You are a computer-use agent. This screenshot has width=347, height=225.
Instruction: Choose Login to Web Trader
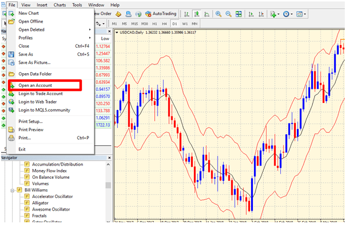pos(51,102)
